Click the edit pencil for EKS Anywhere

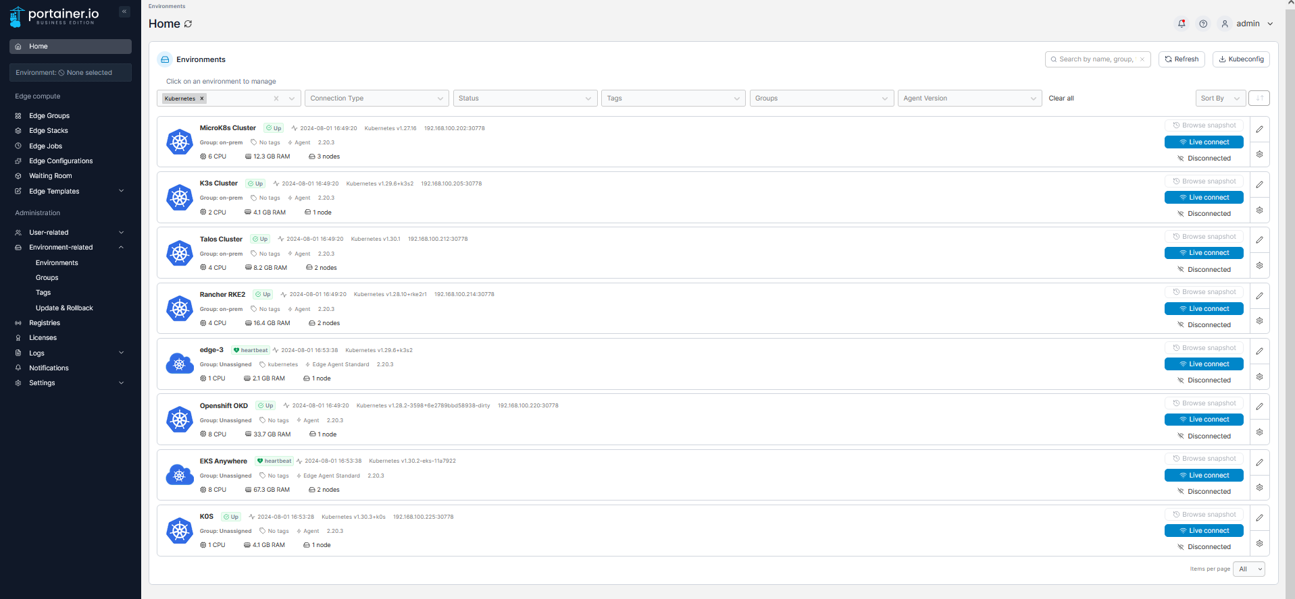coord(1259,462)
